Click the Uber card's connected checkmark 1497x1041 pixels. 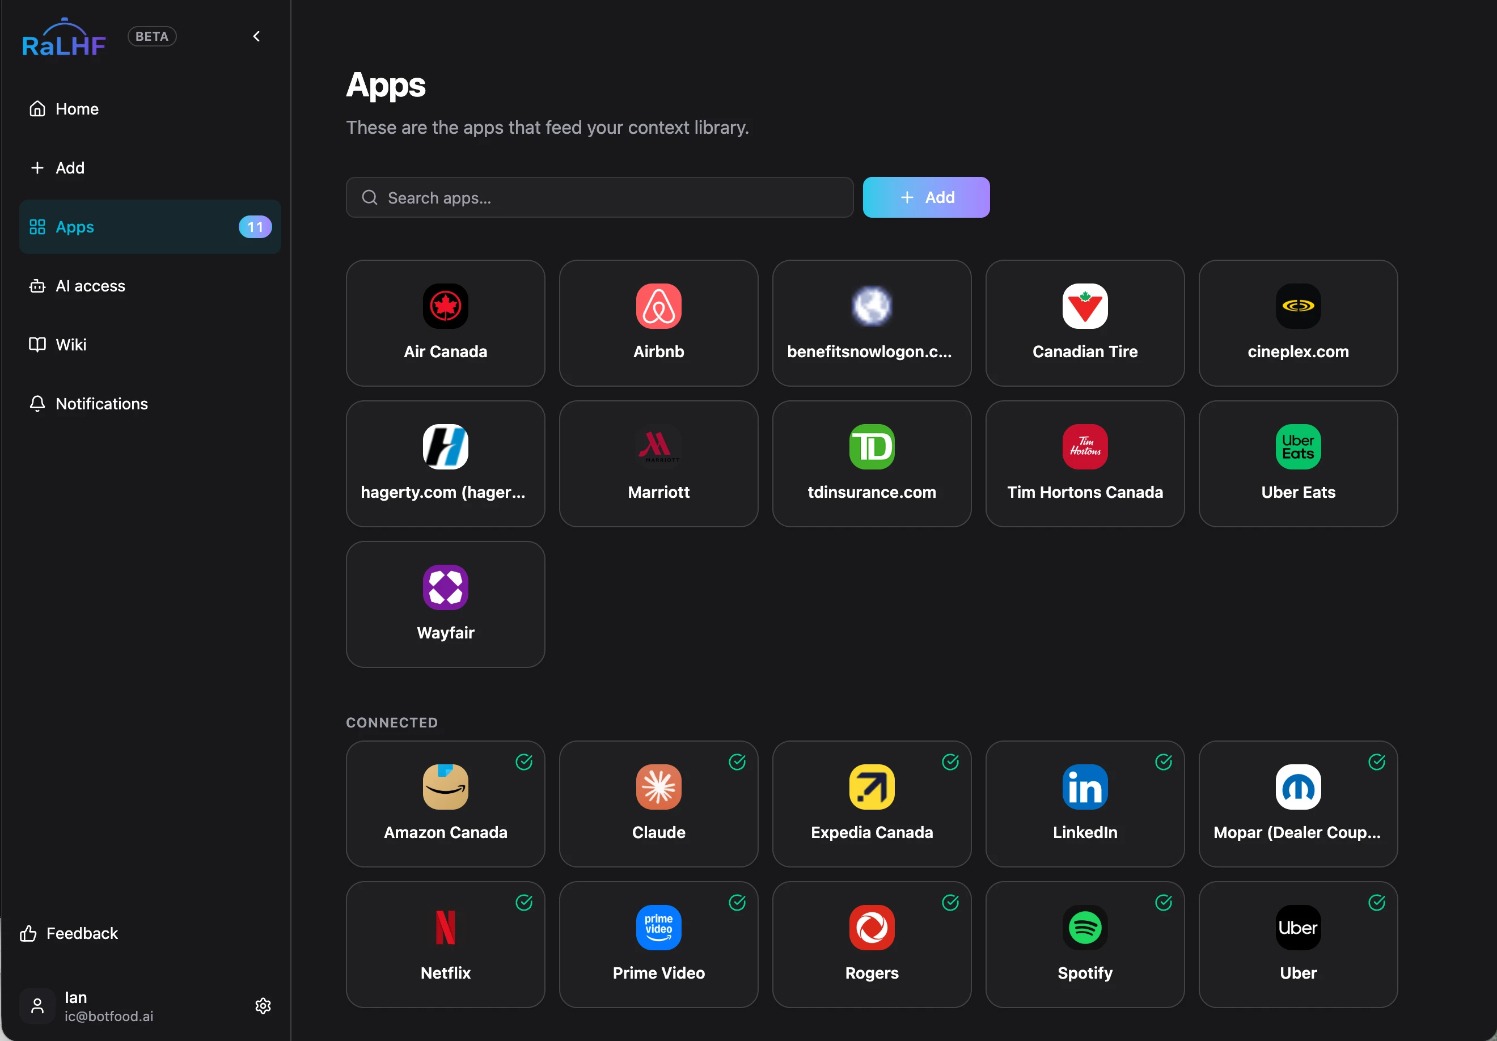pos(1377,903)
